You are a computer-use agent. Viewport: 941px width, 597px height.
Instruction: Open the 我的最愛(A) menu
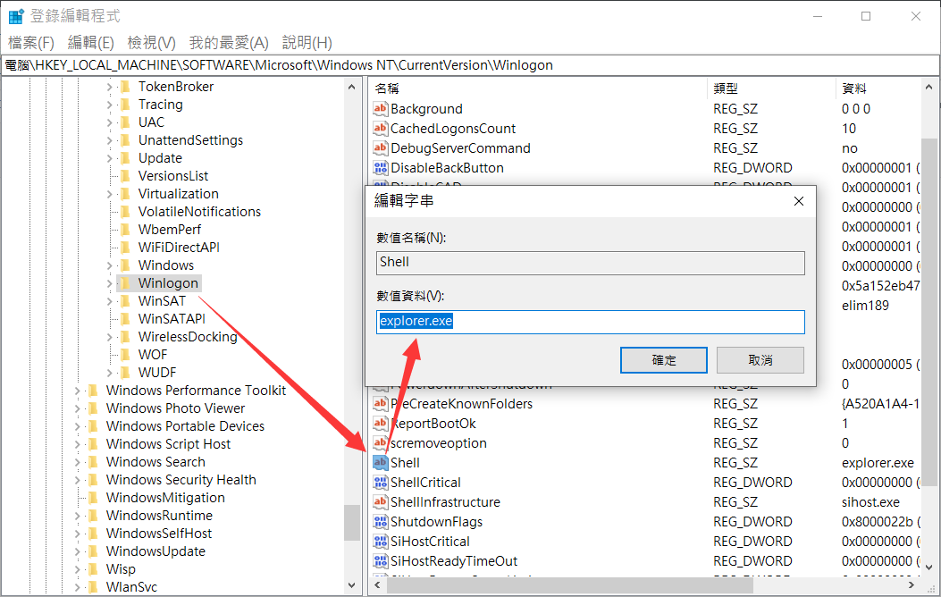[x=228, y=43]
